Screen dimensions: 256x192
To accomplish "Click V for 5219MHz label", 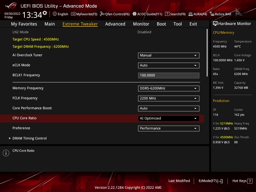I will (223, 123).
